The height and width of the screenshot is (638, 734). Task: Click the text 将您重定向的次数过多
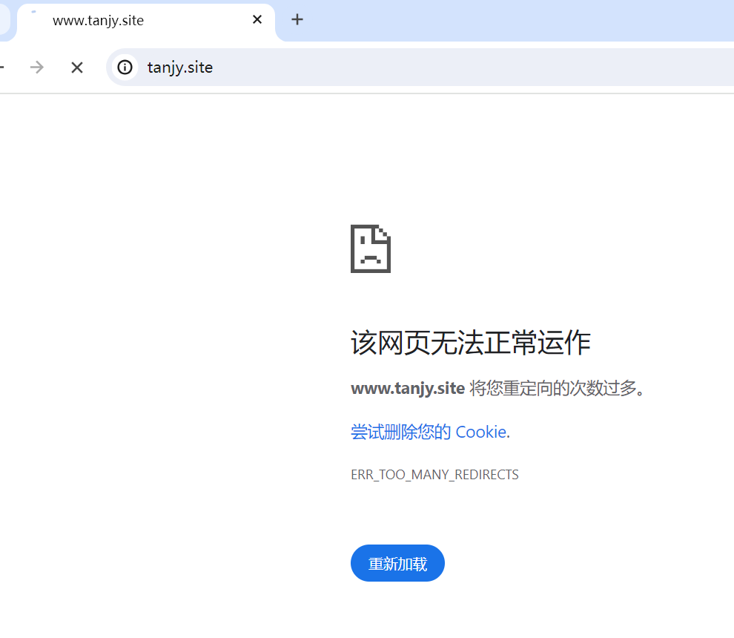556,388
